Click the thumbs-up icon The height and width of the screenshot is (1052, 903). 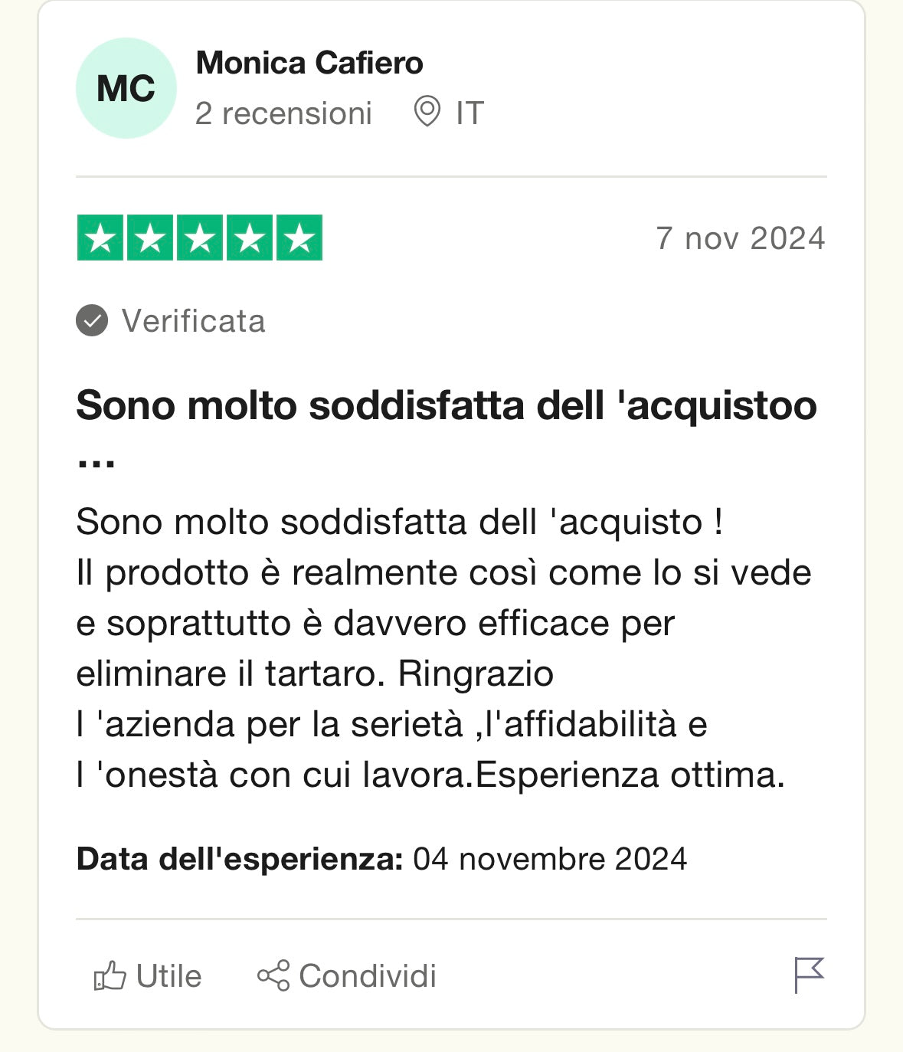coord(110,976)
